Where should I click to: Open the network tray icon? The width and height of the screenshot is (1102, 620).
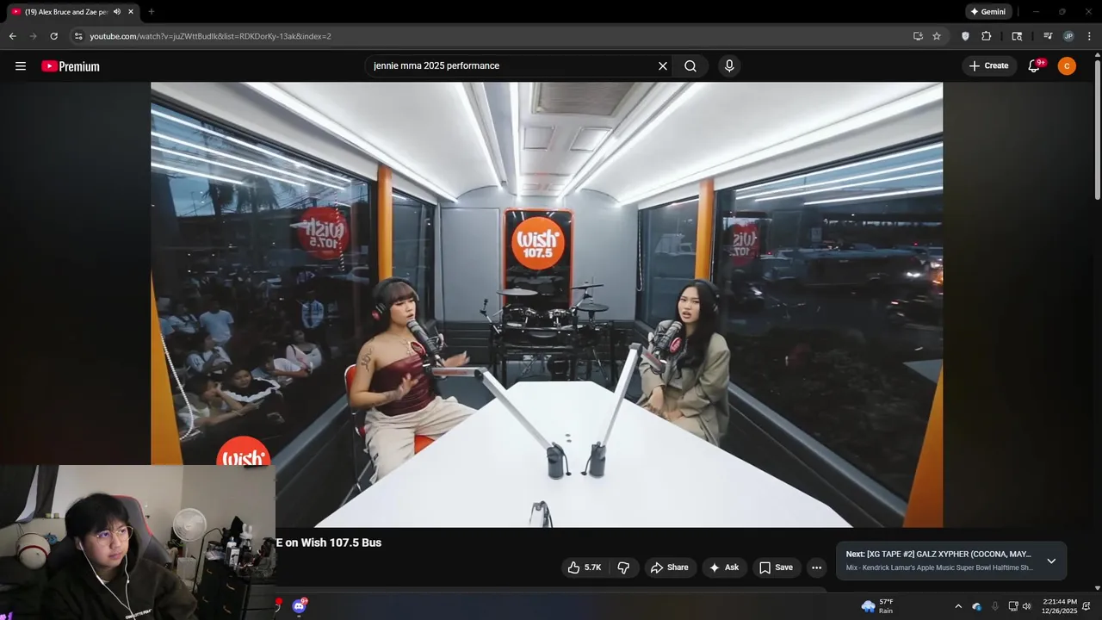point(1013,606)
